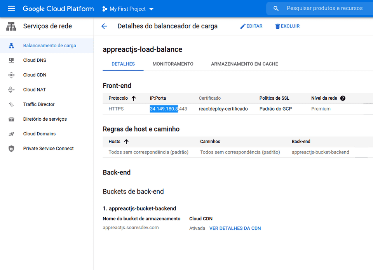Viewport: 373px width, 270px height.
Task: Click the Pesquisar produtos e recursos field
Action: coord(324,8)
